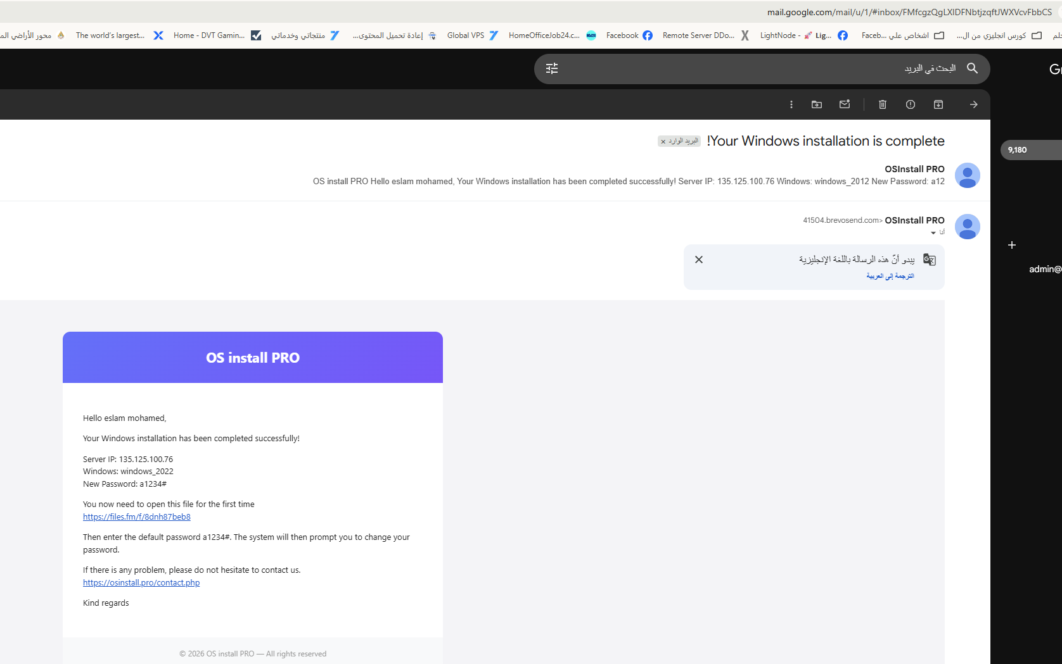Click the Hello eslam mohamed greeting
This screenshot has width=1062, height=664.
(125, 418)
